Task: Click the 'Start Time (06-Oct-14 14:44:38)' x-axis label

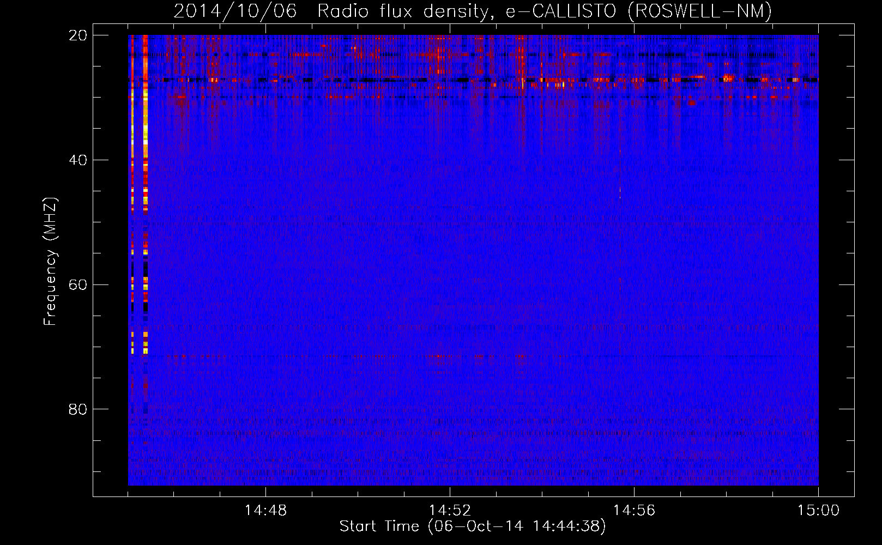Action: click(x=473, y=526)
